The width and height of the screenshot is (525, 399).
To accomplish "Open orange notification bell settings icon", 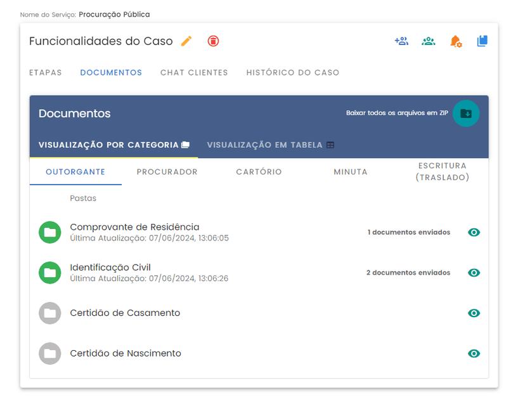I will tap(455, 41).
